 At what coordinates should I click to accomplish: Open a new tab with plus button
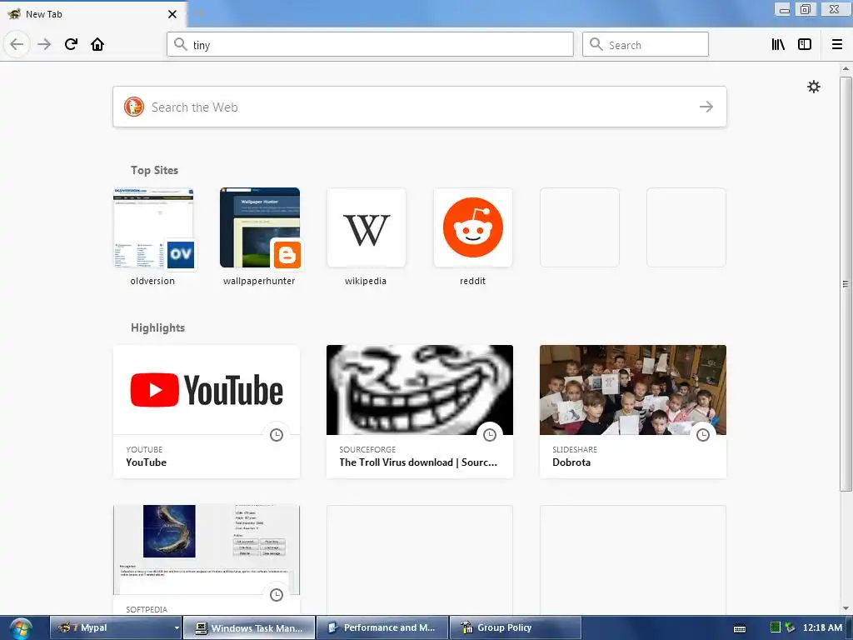pos(200,13)
